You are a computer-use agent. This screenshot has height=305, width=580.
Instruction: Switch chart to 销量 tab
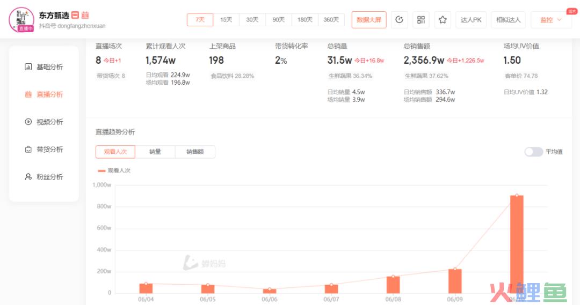(155, 152)
